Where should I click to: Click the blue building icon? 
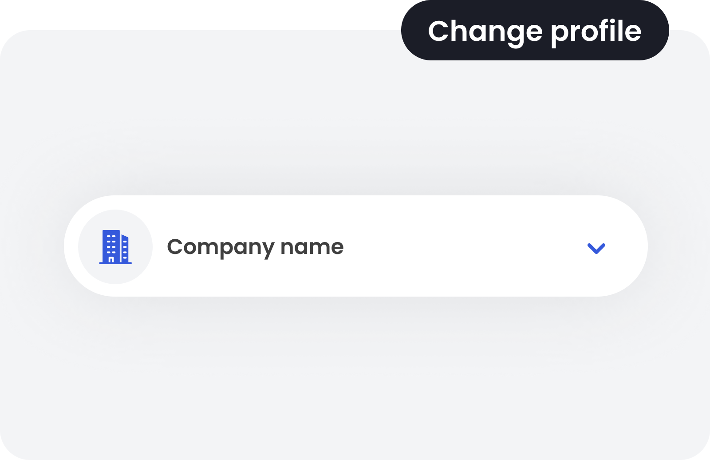click(115, 247)
